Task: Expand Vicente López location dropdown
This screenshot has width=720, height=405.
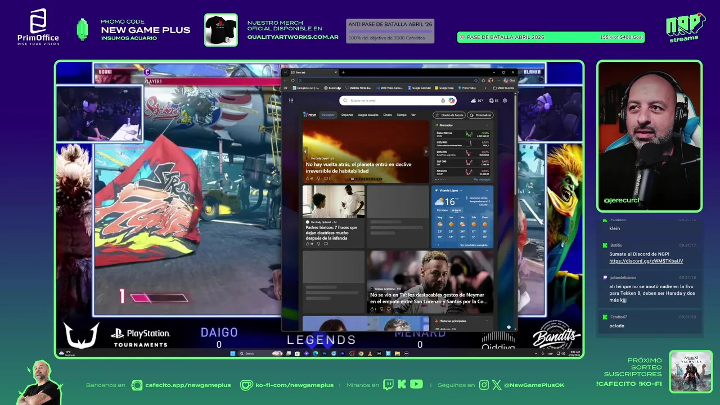Action: point(461,191)
